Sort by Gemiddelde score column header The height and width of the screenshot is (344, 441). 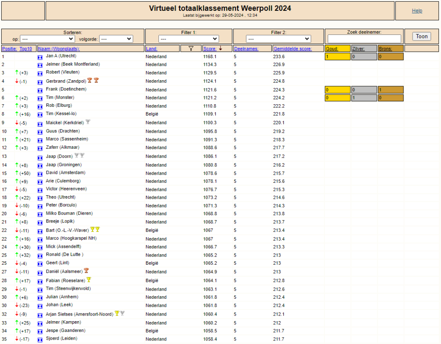[x=292, y=49]
